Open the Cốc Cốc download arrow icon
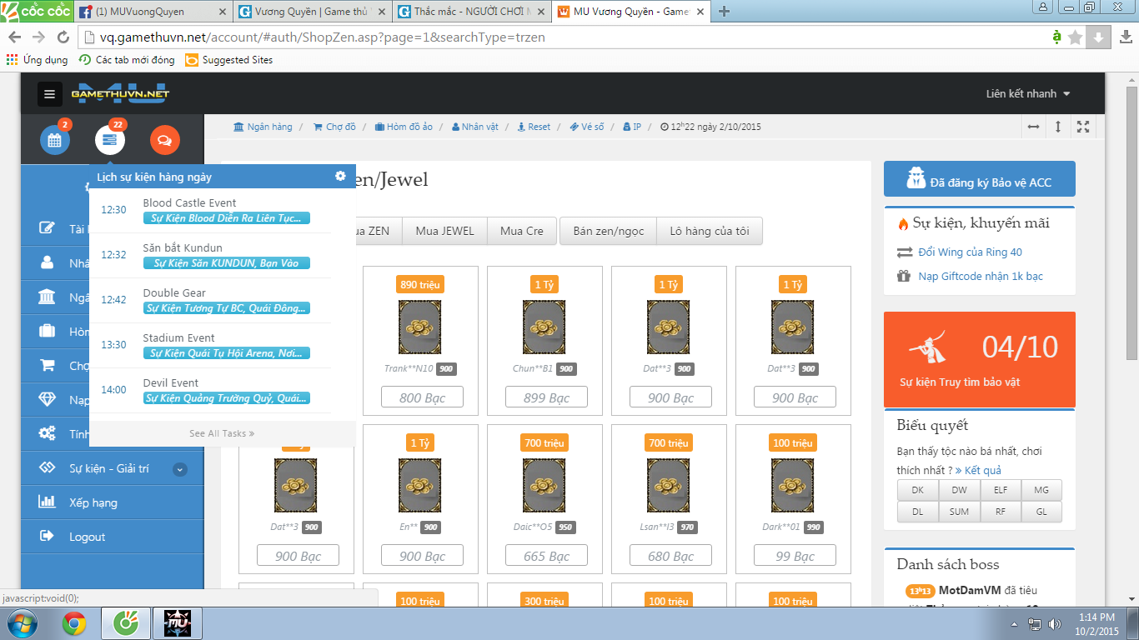The width and height of the screenshot is (1139, 640). [1099, 37]
